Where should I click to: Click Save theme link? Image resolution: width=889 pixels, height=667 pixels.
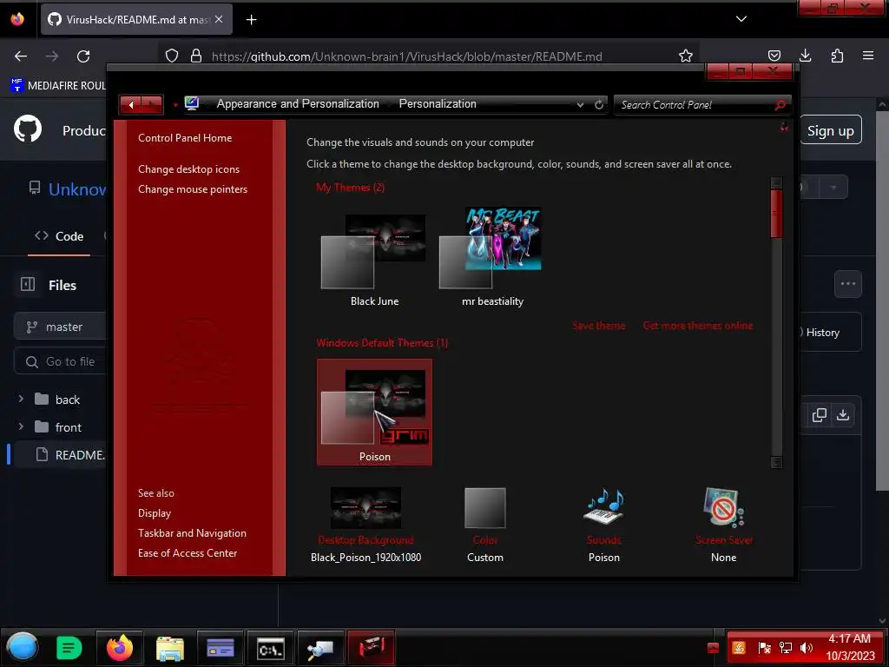tap(599, 326)
